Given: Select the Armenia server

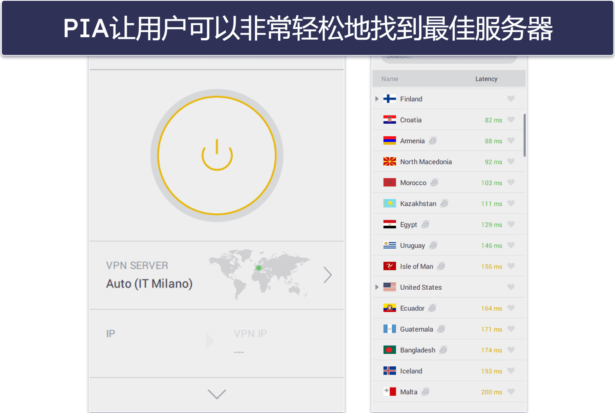Looking at the screenshot, I should pos(449,141).
